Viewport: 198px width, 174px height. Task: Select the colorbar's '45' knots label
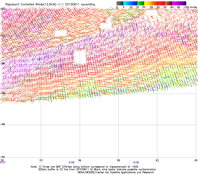[178, 7]
